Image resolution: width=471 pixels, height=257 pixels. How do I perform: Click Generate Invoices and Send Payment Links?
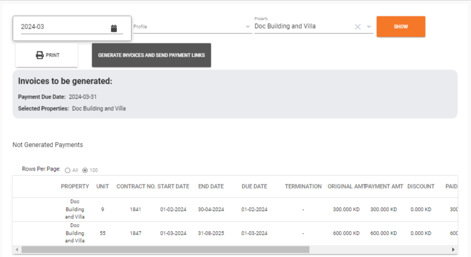coord(151,55)
